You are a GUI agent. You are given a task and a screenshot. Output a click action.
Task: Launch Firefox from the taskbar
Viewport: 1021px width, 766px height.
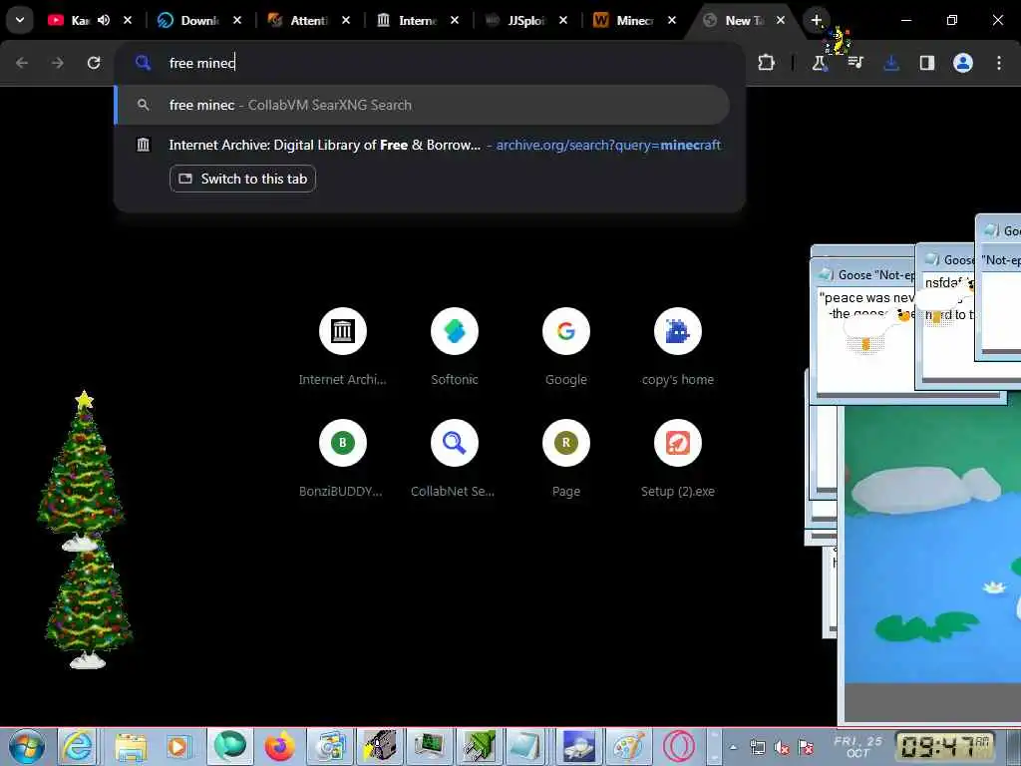click(x=280, y=746)
